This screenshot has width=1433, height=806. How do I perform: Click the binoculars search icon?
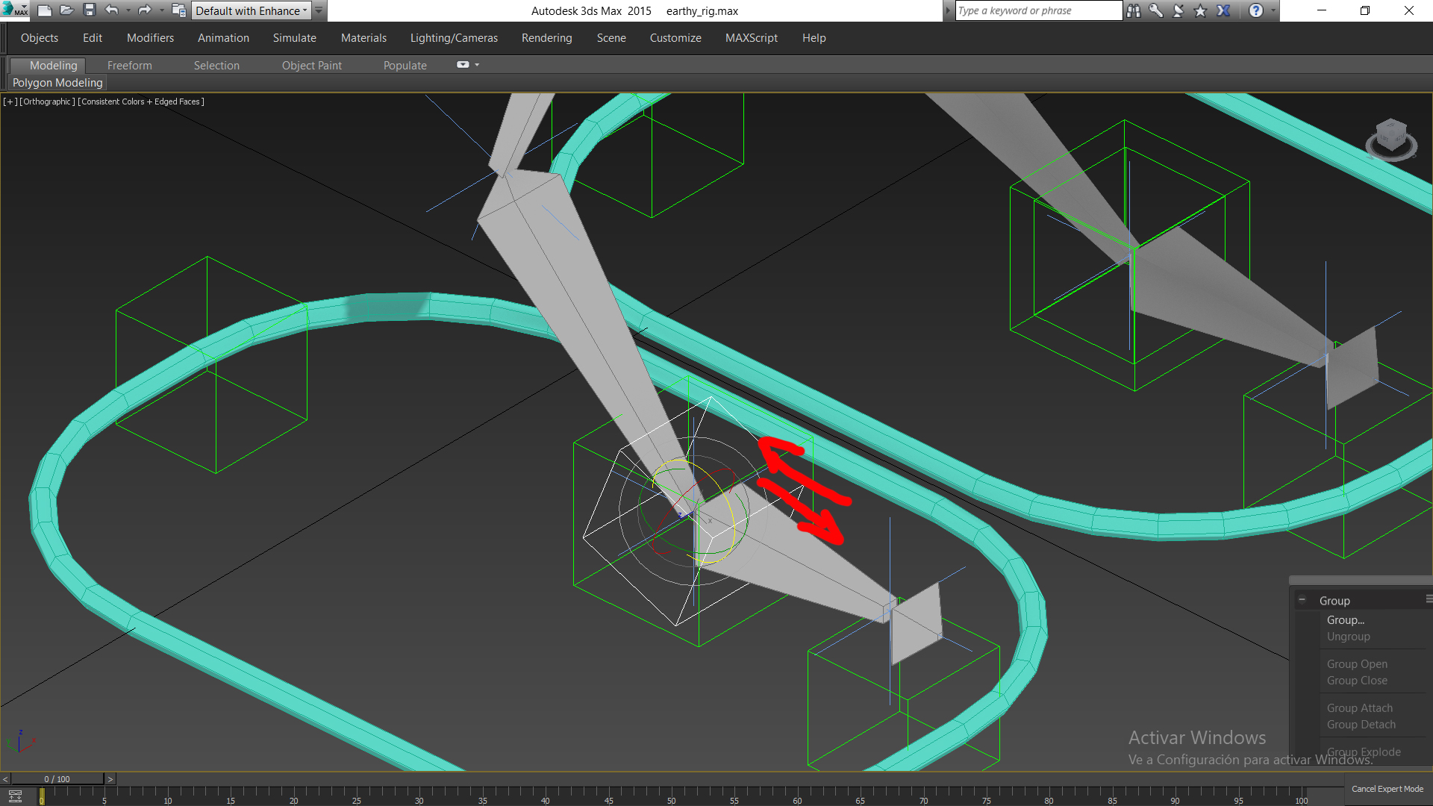pyautogui.click(x=1134, y=10)
